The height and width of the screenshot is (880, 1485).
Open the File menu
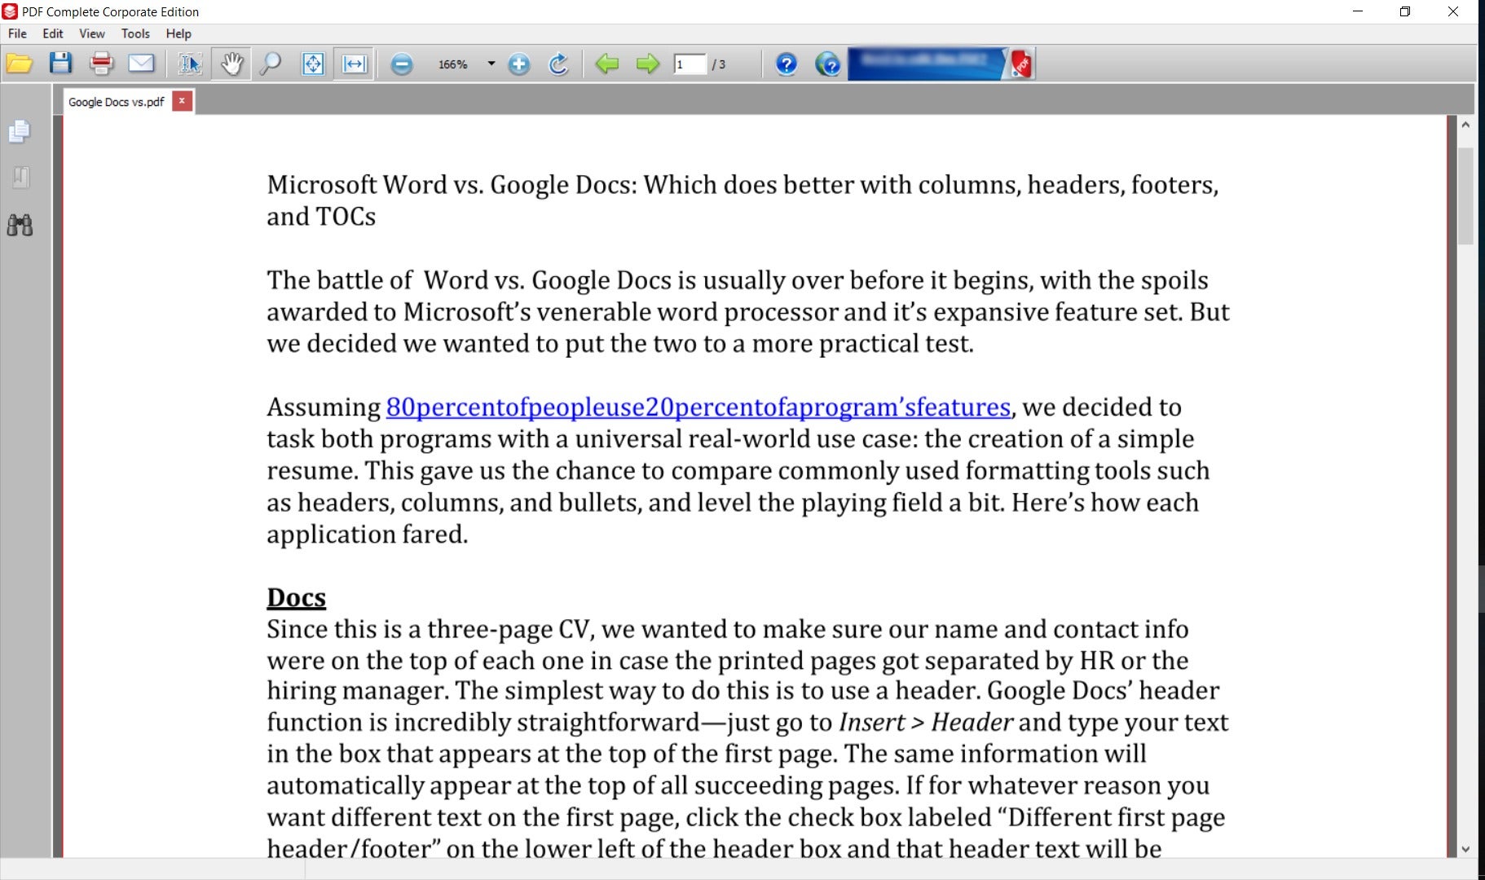17,33
